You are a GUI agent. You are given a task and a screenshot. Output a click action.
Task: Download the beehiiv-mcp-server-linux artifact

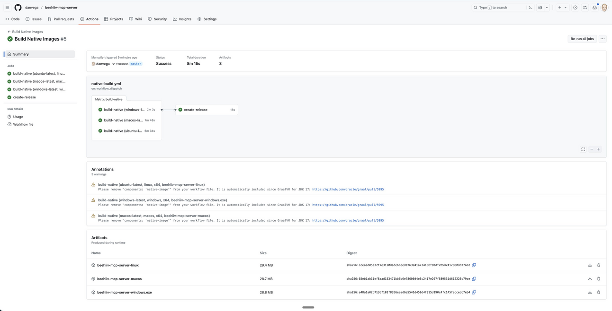point(590,265)
